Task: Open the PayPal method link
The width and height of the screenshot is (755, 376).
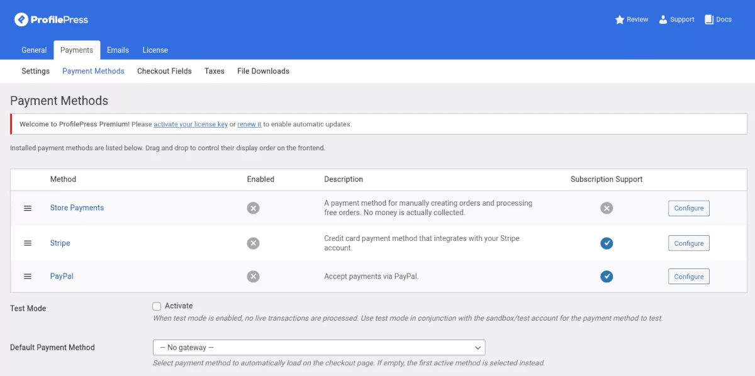Action: click(x=62, y=277)
